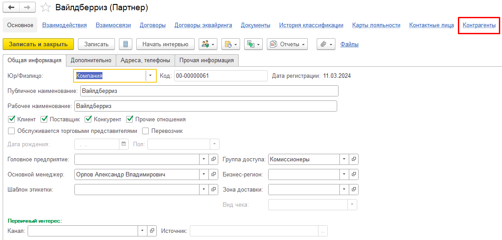Select the Основное navigation item
Viewport: 502px width, 240px height.
click(x=20, y=25)
